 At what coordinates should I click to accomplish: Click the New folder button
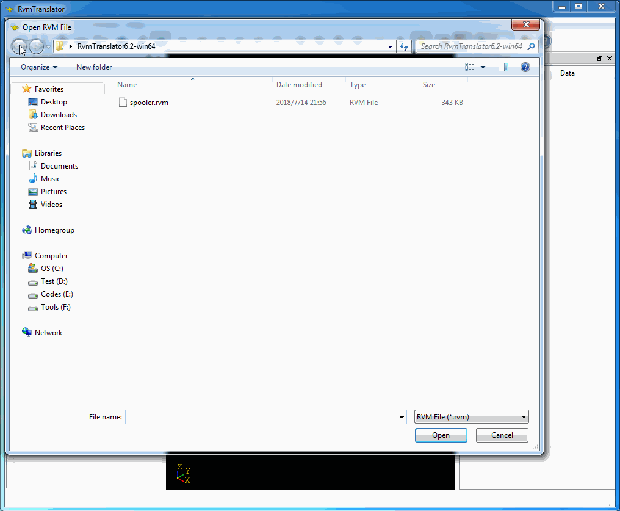[94, 67]
